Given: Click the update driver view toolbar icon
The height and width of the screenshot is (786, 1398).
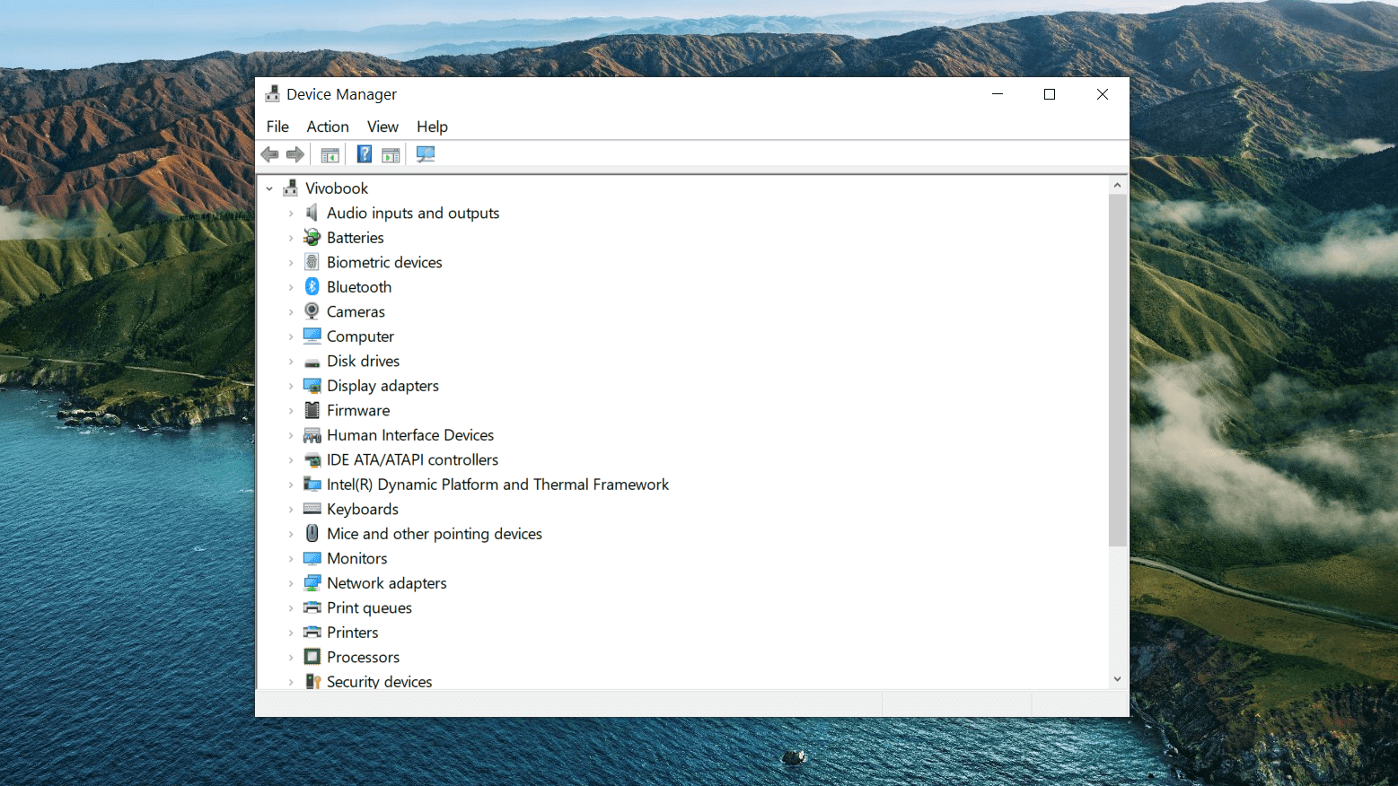Looking at the screenshot, I should [391, 154].
